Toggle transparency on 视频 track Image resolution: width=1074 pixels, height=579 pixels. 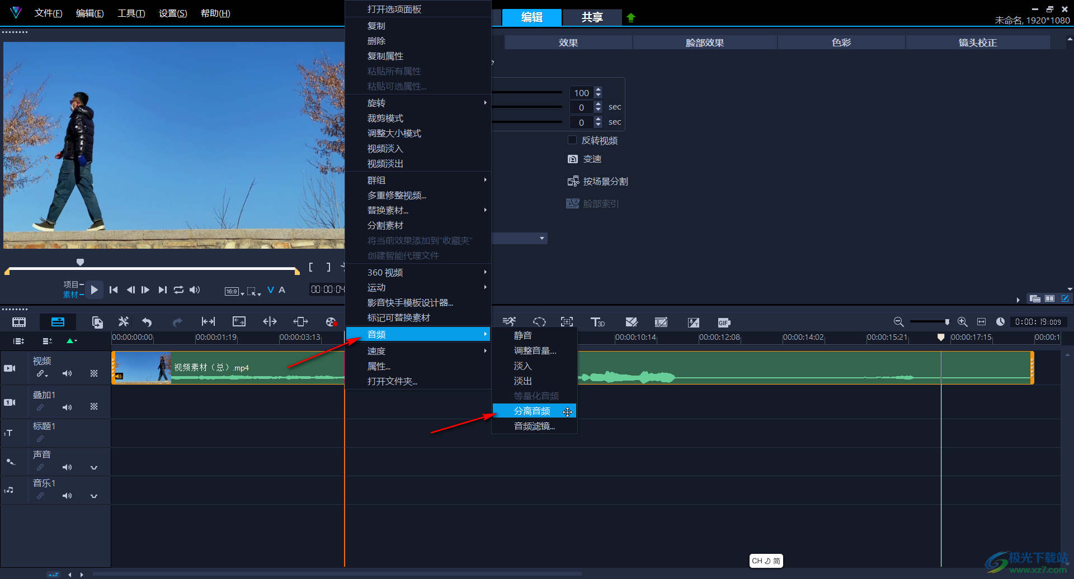94,373
